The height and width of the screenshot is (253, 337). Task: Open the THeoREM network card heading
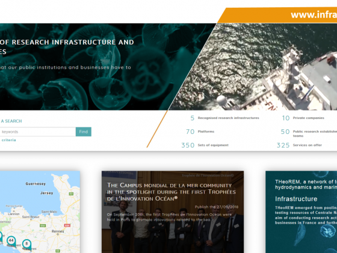[306, 184]
